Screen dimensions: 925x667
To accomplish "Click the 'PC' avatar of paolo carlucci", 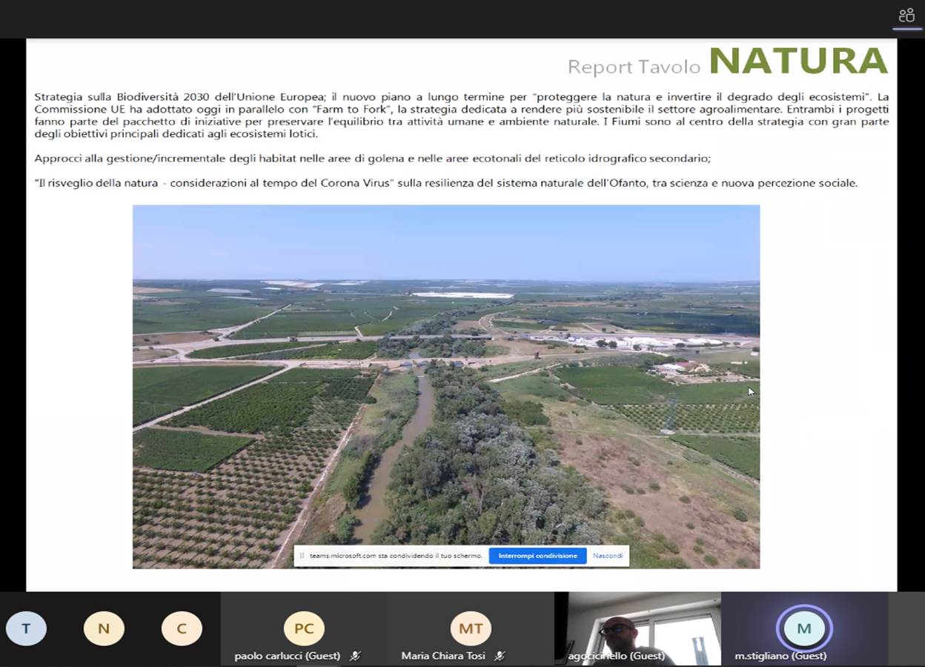I will (304, 628).
